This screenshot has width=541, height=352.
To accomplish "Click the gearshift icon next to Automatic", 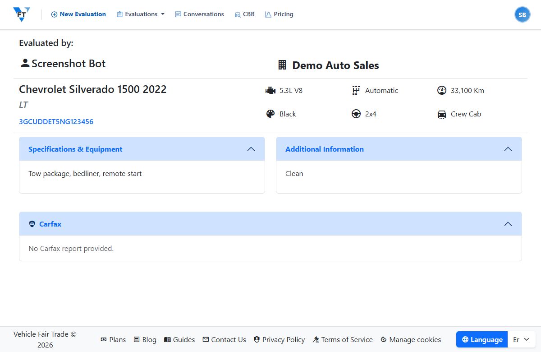I will coord(356,90).
